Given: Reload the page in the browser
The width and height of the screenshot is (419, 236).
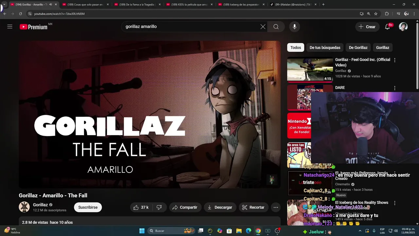Looking at the screenshot, I should tap(20, 14).
